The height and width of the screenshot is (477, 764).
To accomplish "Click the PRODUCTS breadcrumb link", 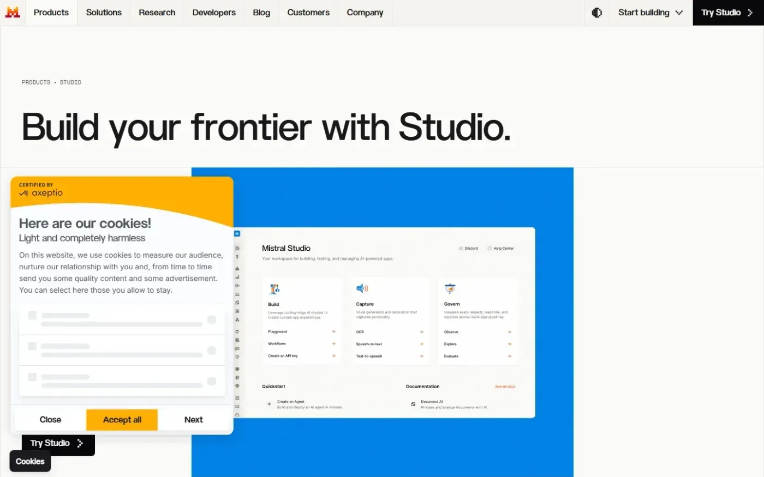I will pyautogui.click(x=36, y=82).
